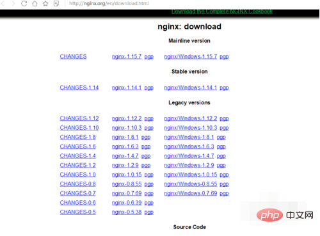
Task: Open CHANGES-1.6 link
Action: click(x=77, y=146)
